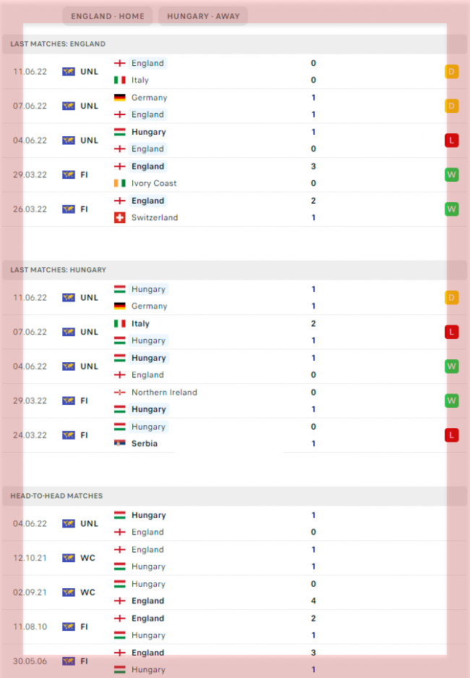
Task: Click the UNL competition icon for England's 11.06.22 match
Action: [x=69, y=72]
